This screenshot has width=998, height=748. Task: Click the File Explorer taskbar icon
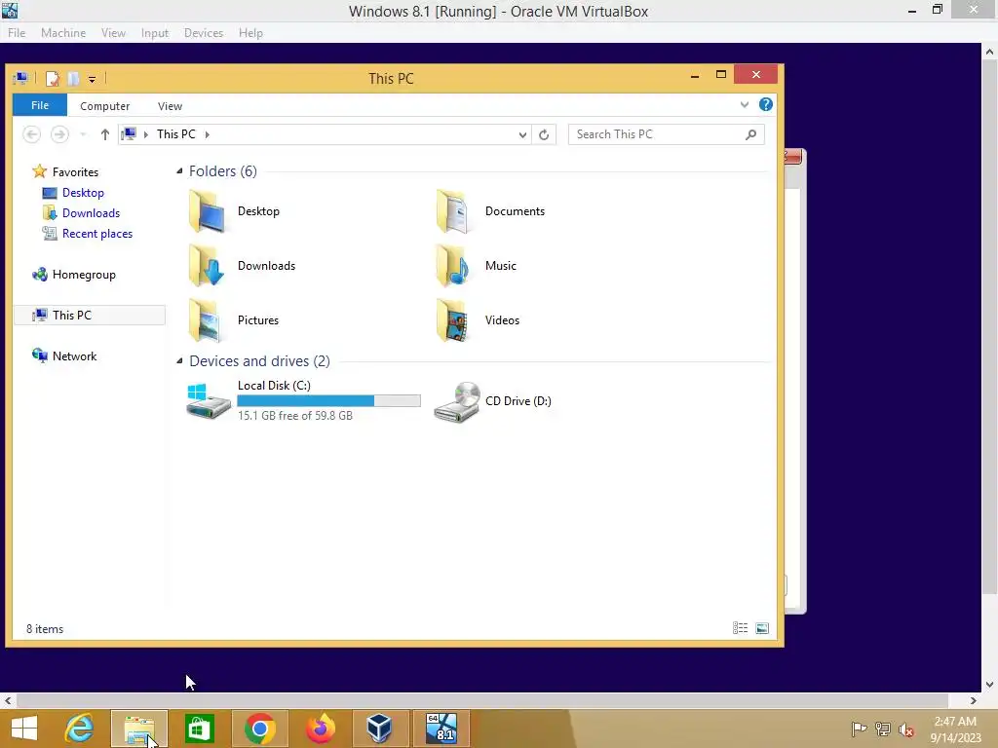[x=139, y=729]
